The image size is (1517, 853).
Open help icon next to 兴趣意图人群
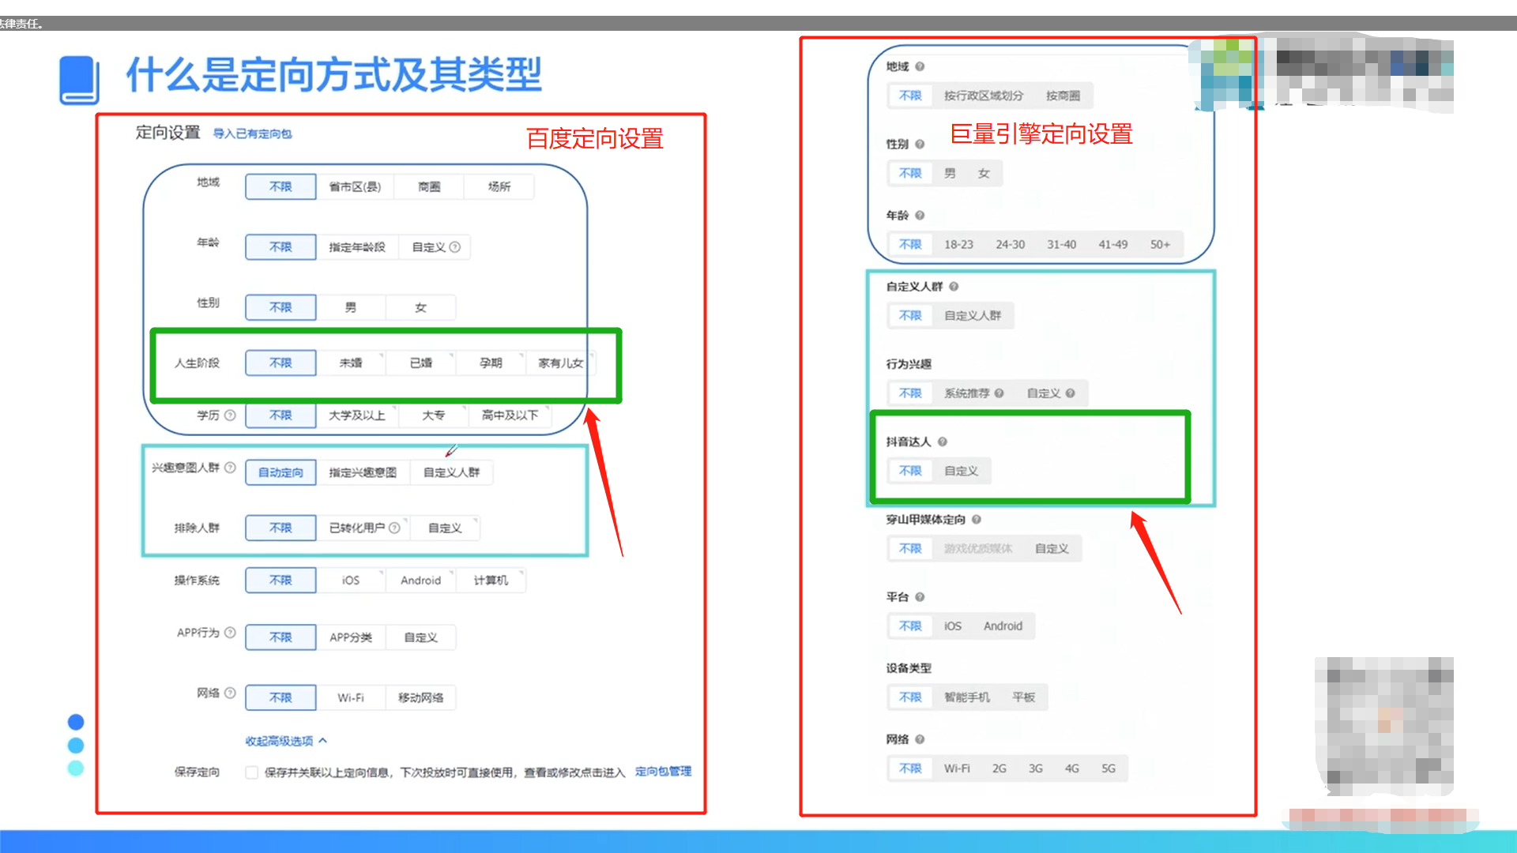coord(230,468)
